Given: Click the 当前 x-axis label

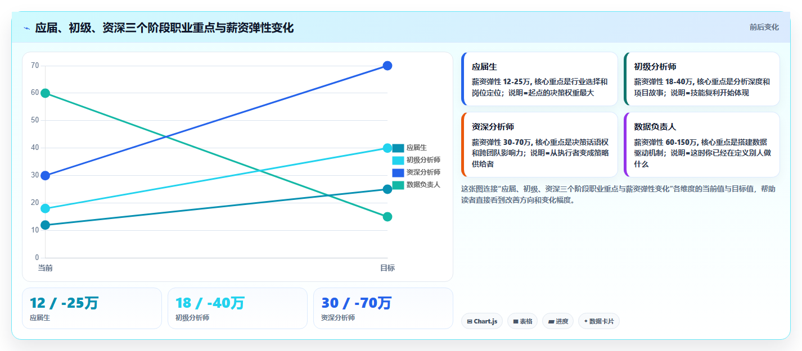Looking at the screenshot, I should tap(46, 268).
